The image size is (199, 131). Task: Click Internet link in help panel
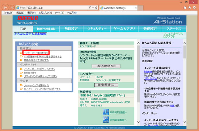[x=148, y=72]
